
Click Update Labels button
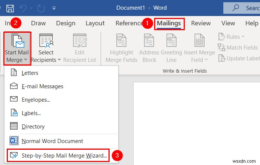pyautogui.click(x=239, y=58)
